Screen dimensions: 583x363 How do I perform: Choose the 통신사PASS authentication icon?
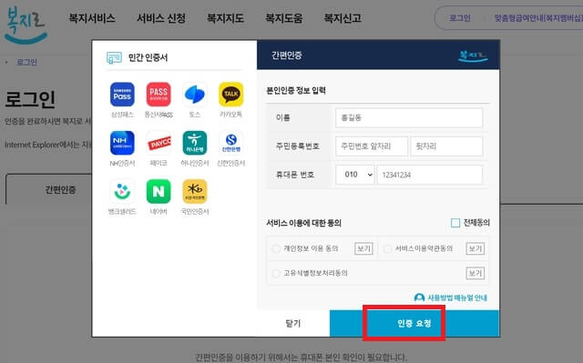(x=159, y=95)
